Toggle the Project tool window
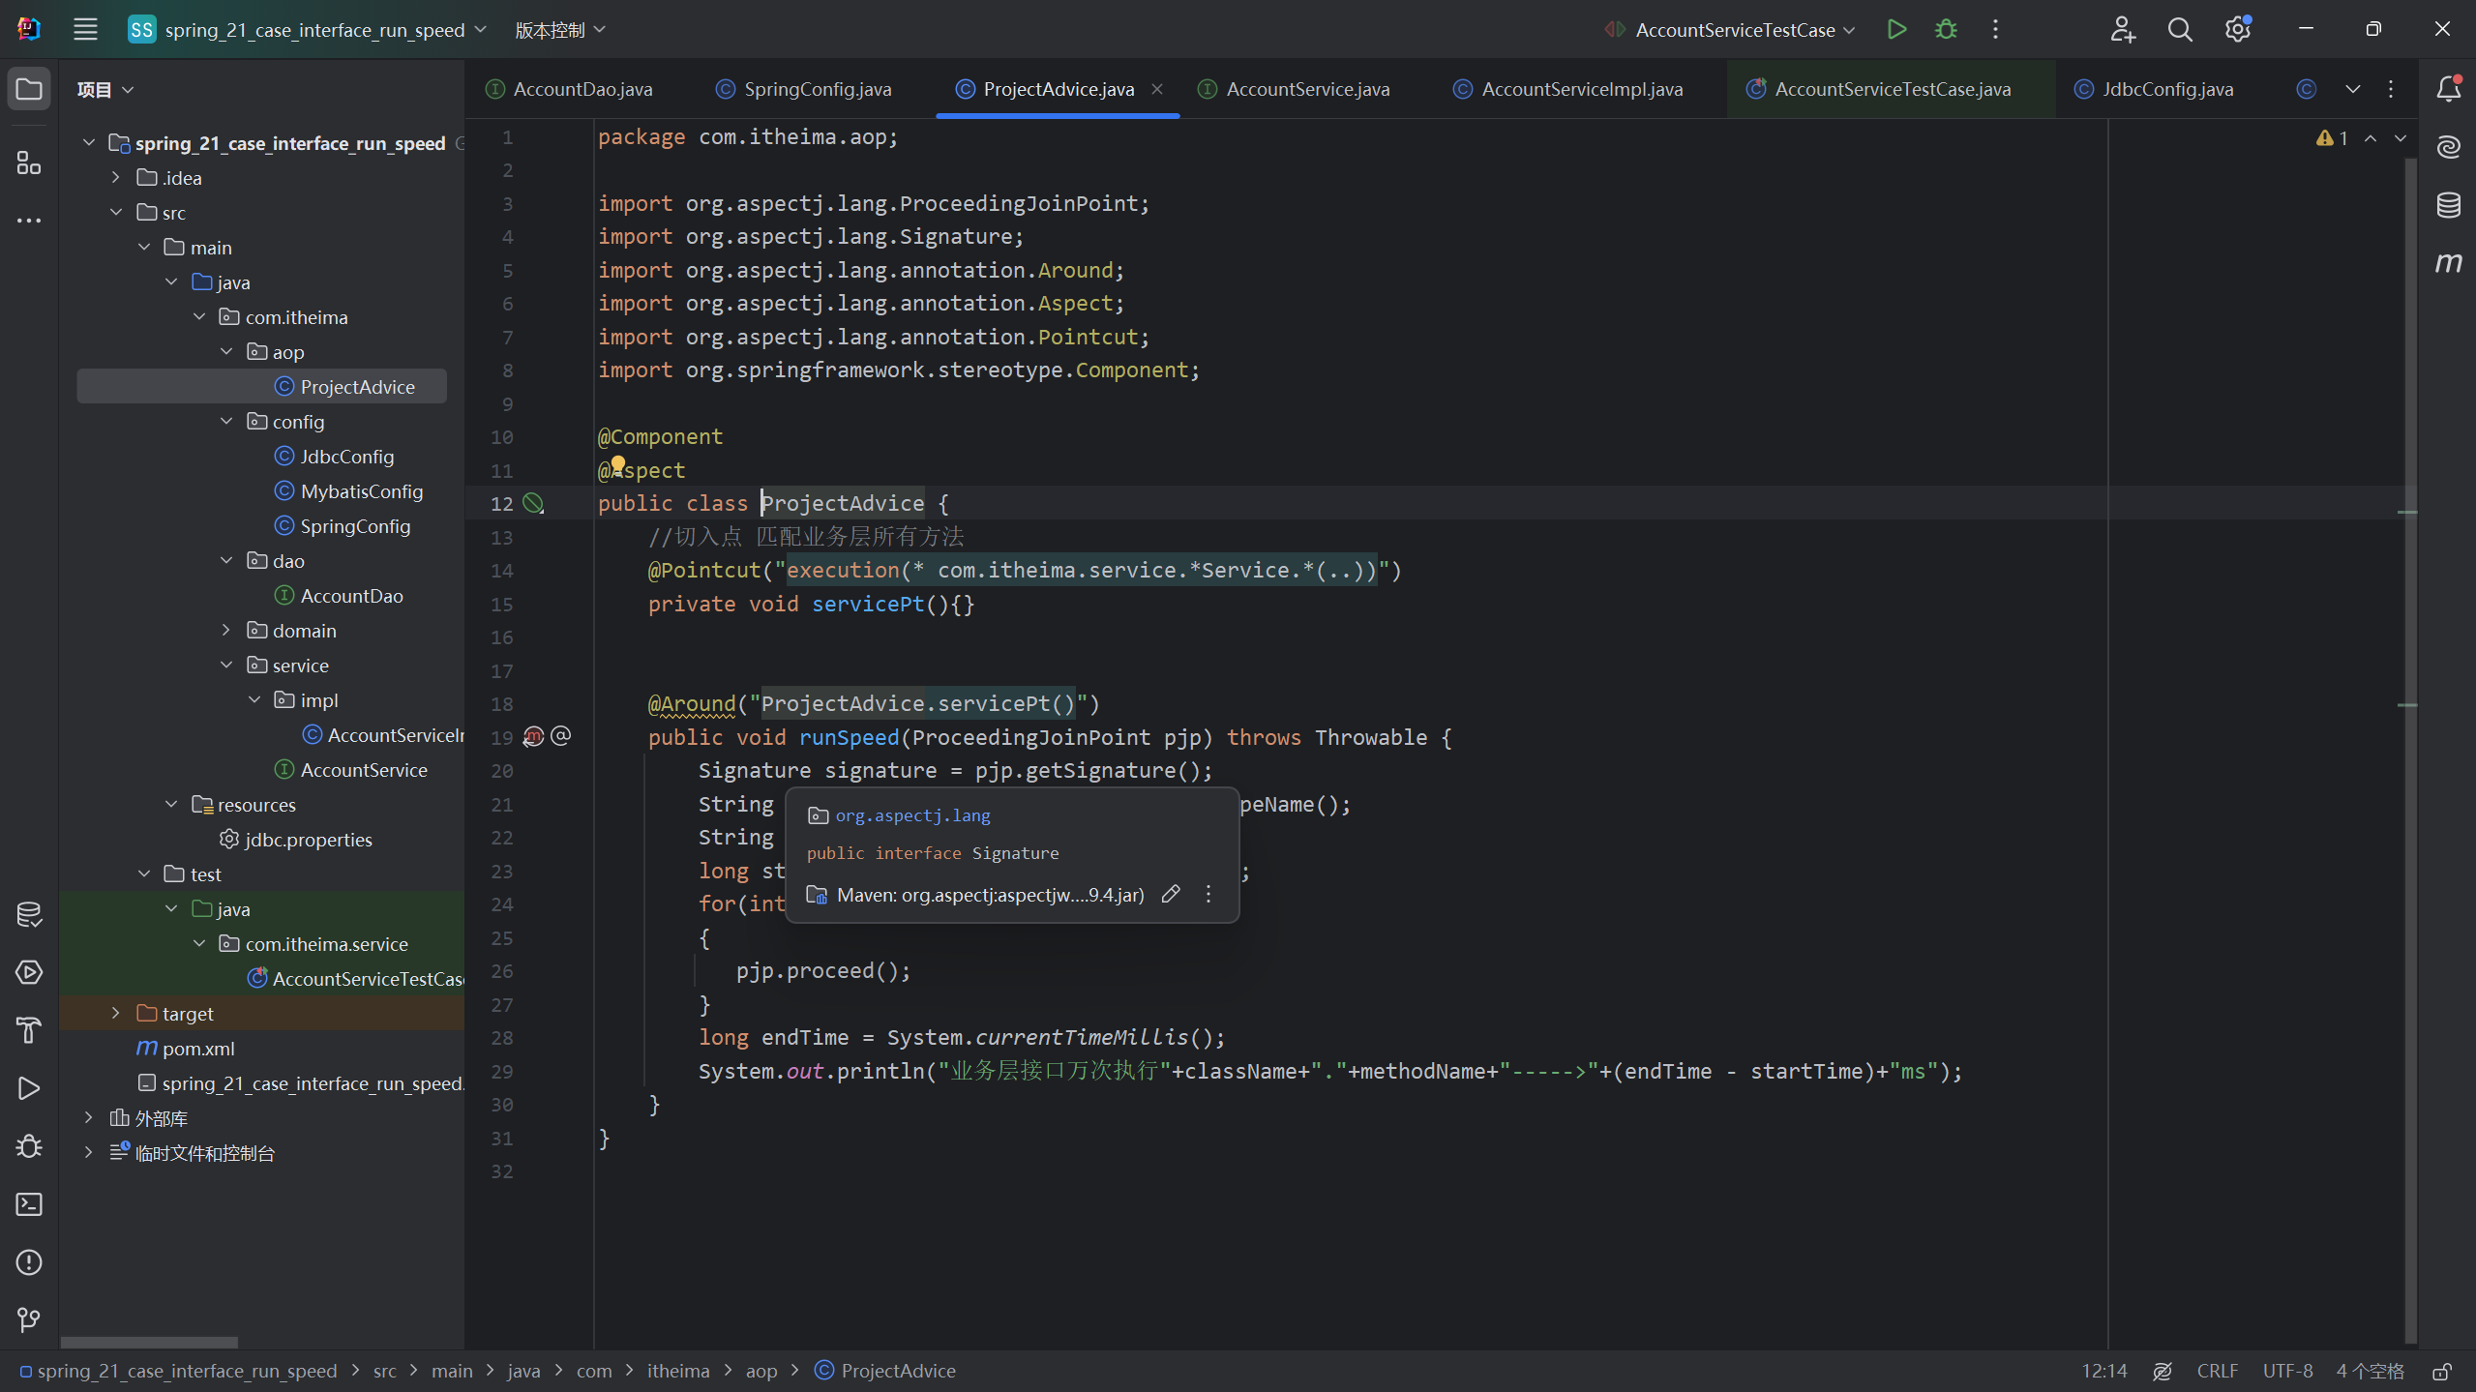The height and width of the screenshot is (1392, 2476). (x=29, y=89)
